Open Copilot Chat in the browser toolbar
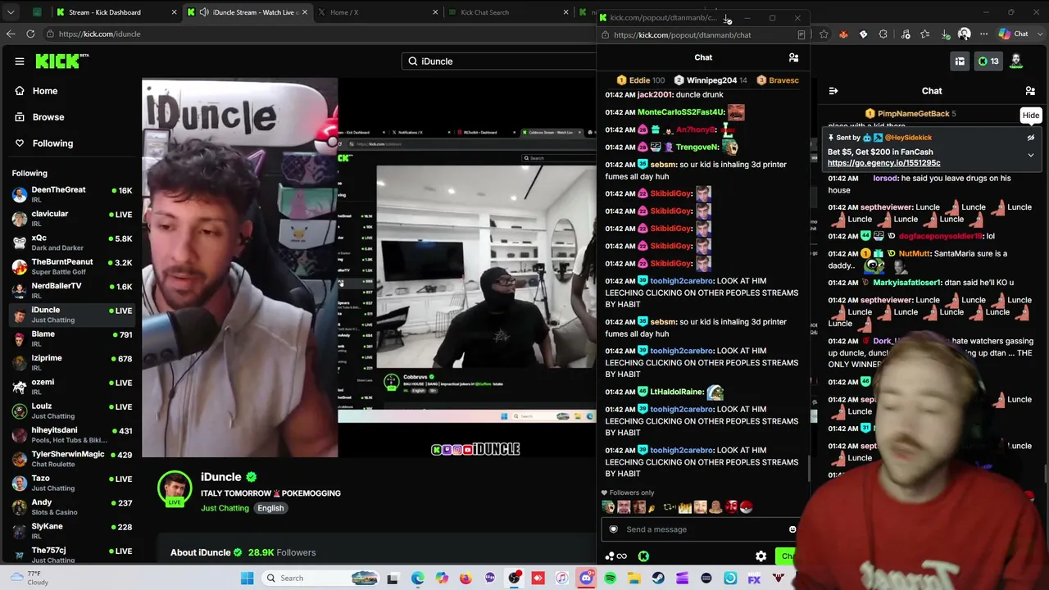 (1013, 34)
